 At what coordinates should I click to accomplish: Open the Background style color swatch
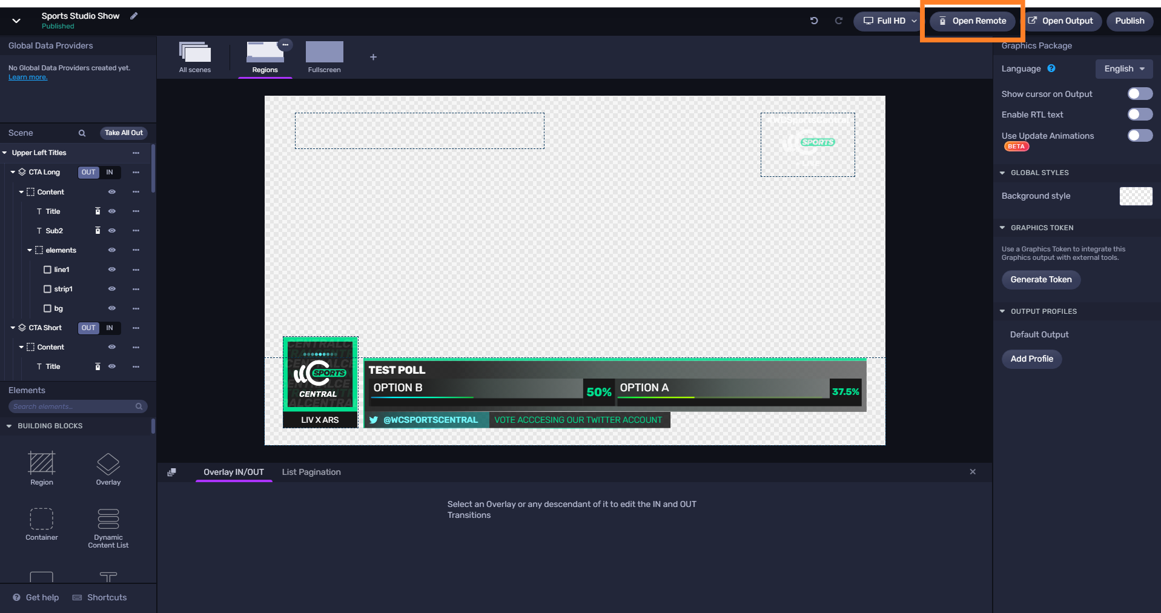[1136, 196]
